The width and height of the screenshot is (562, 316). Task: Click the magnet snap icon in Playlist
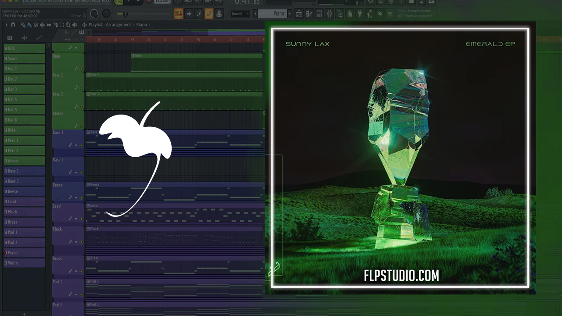coord(13,25)
